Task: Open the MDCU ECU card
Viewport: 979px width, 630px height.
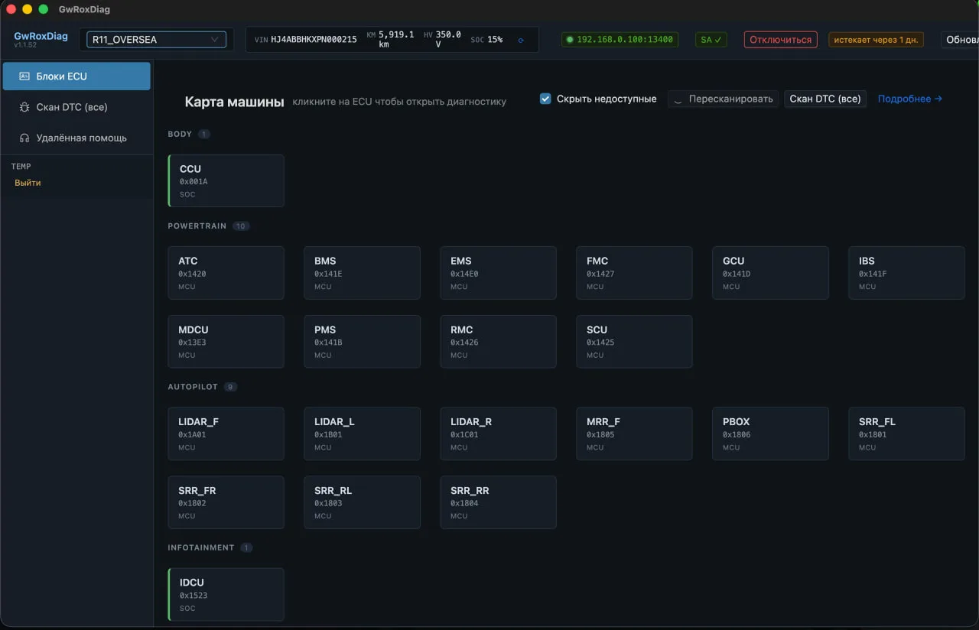Action: [x=226, y=342]
